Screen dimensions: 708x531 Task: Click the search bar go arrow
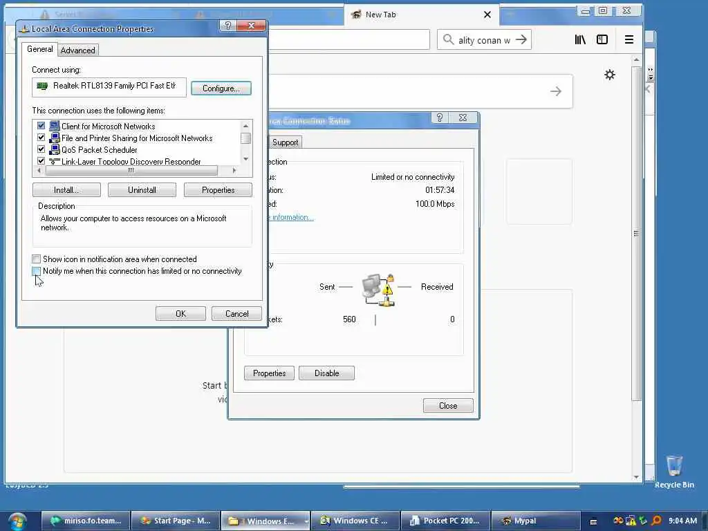pyautogui.click(x=521, y=39)
